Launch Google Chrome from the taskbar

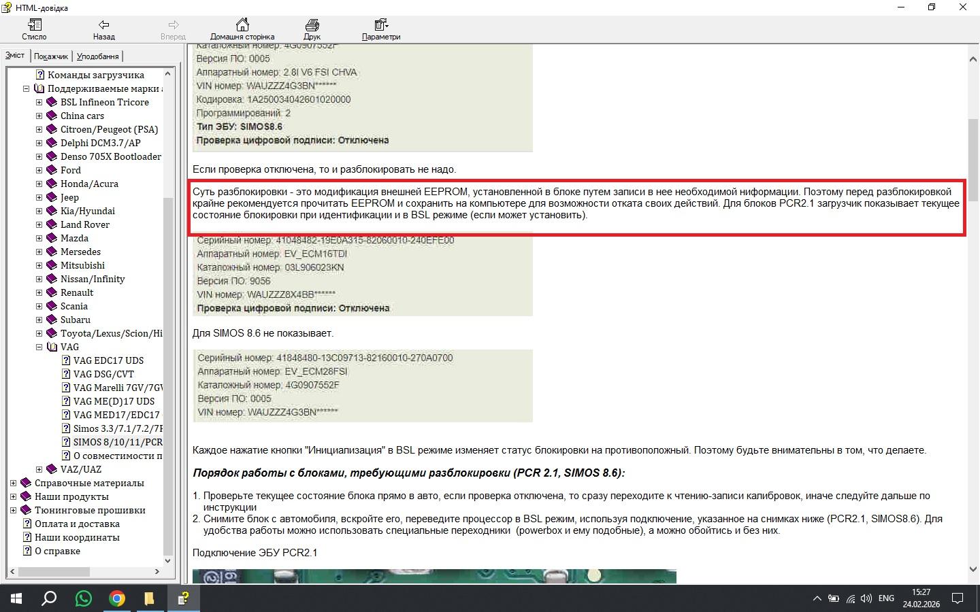[117, 598]
